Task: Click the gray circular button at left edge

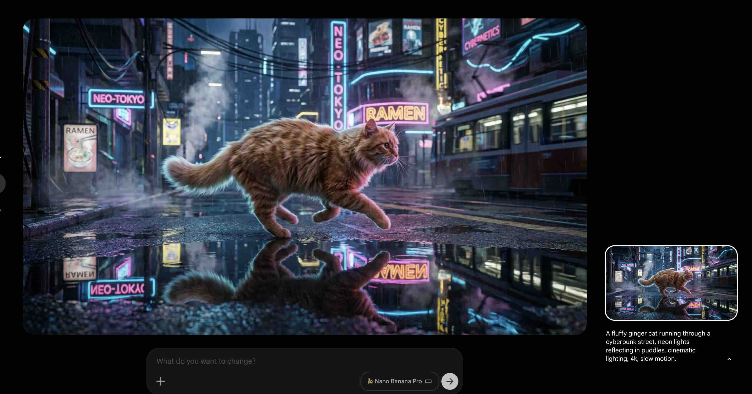Action: coord(2,183)
